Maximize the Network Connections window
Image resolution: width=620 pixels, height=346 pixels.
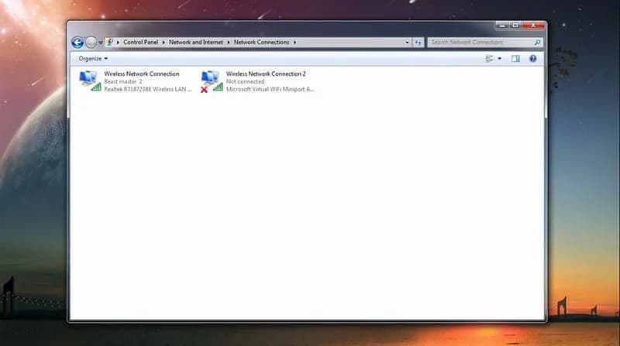(515, 25)
